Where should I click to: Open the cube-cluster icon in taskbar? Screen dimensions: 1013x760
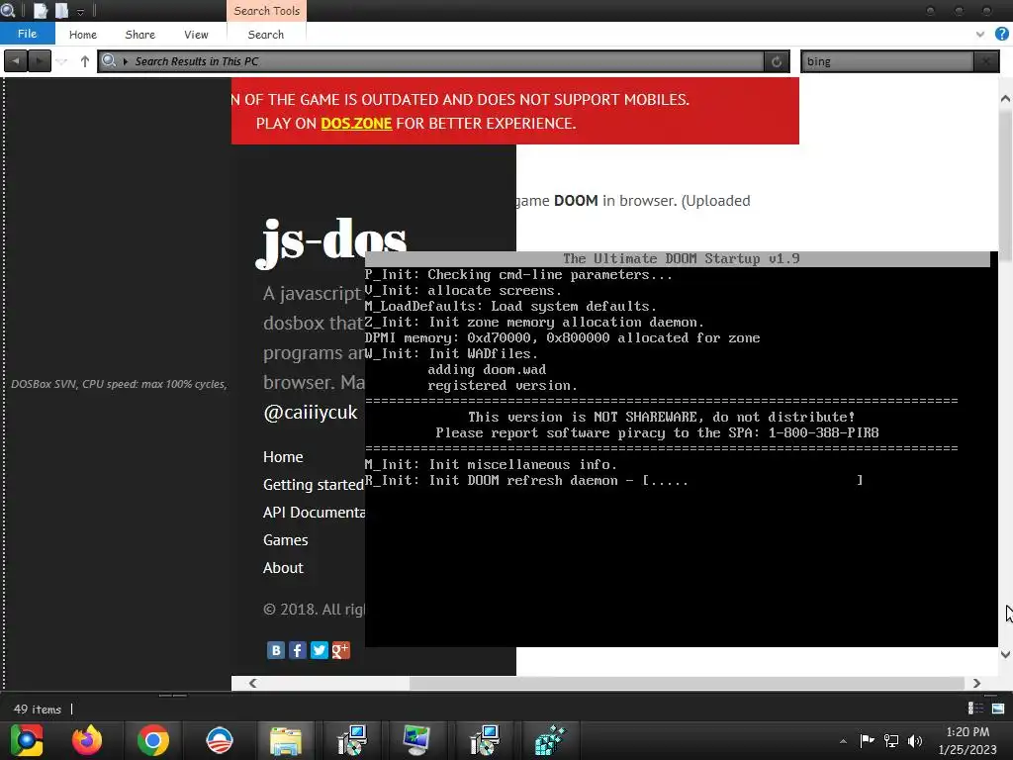(x=550, y=740)
